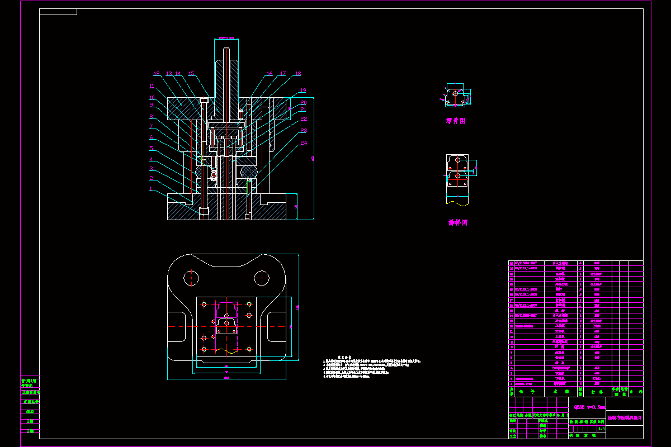Viewport: 671px width, 447px height.
Task: Select callout label 13
Action: tap(169, 74)
